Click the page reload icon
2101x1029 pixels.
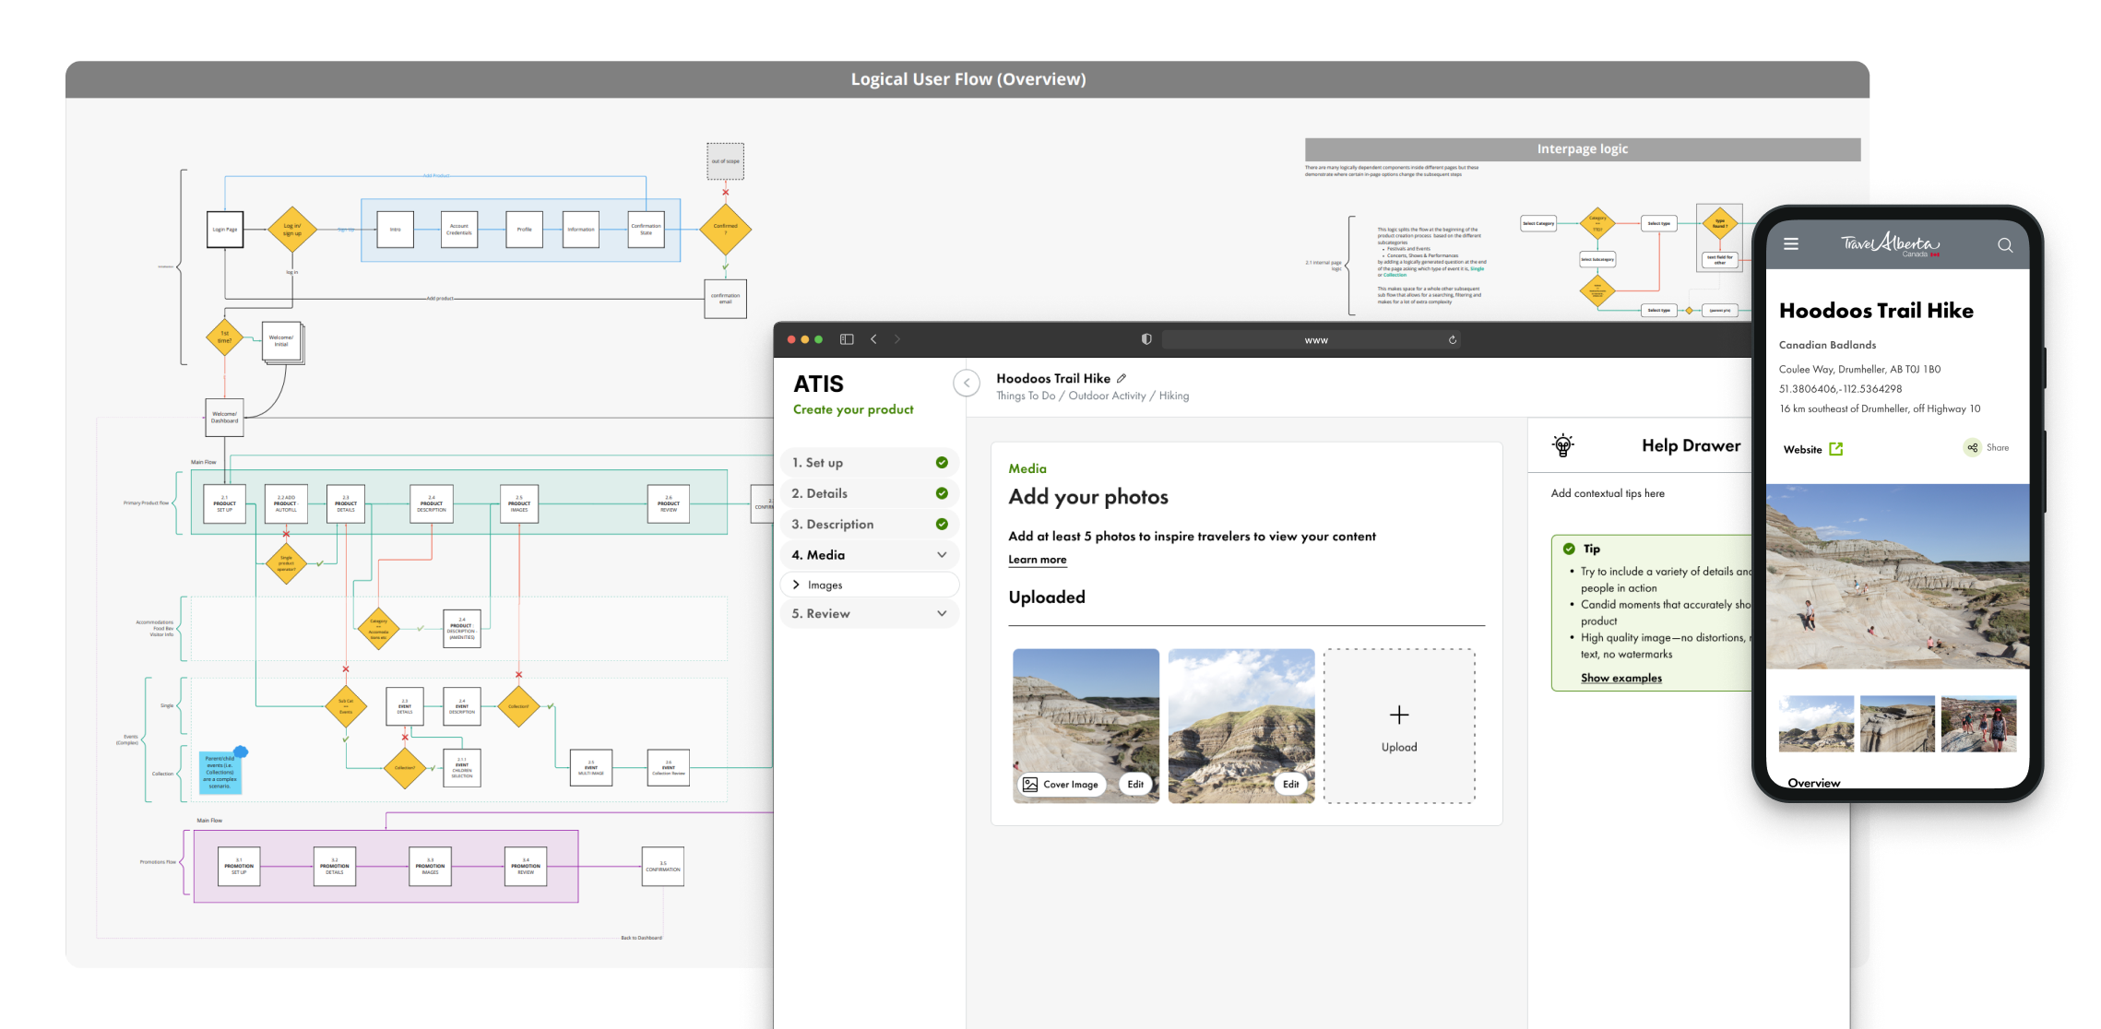coord(1453,340)
